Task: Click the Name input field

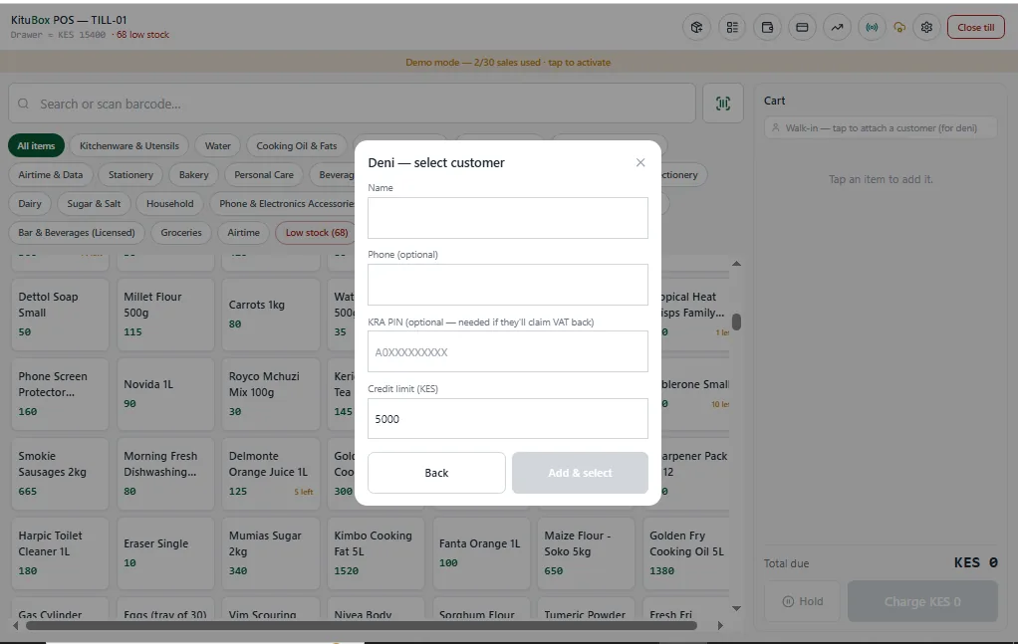Action: 508,218
